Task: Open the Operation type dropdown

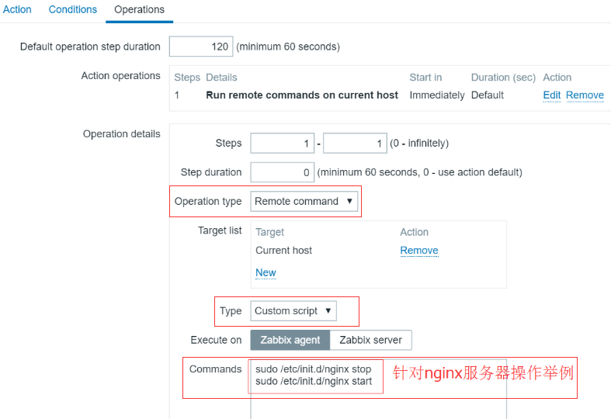Action: tap(304, 201)
